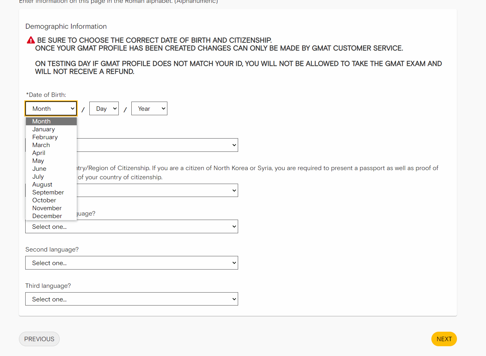The image size is (486, 356).
Task: Go back with the PREVIOUS button
Action: (x=39, y=339)
